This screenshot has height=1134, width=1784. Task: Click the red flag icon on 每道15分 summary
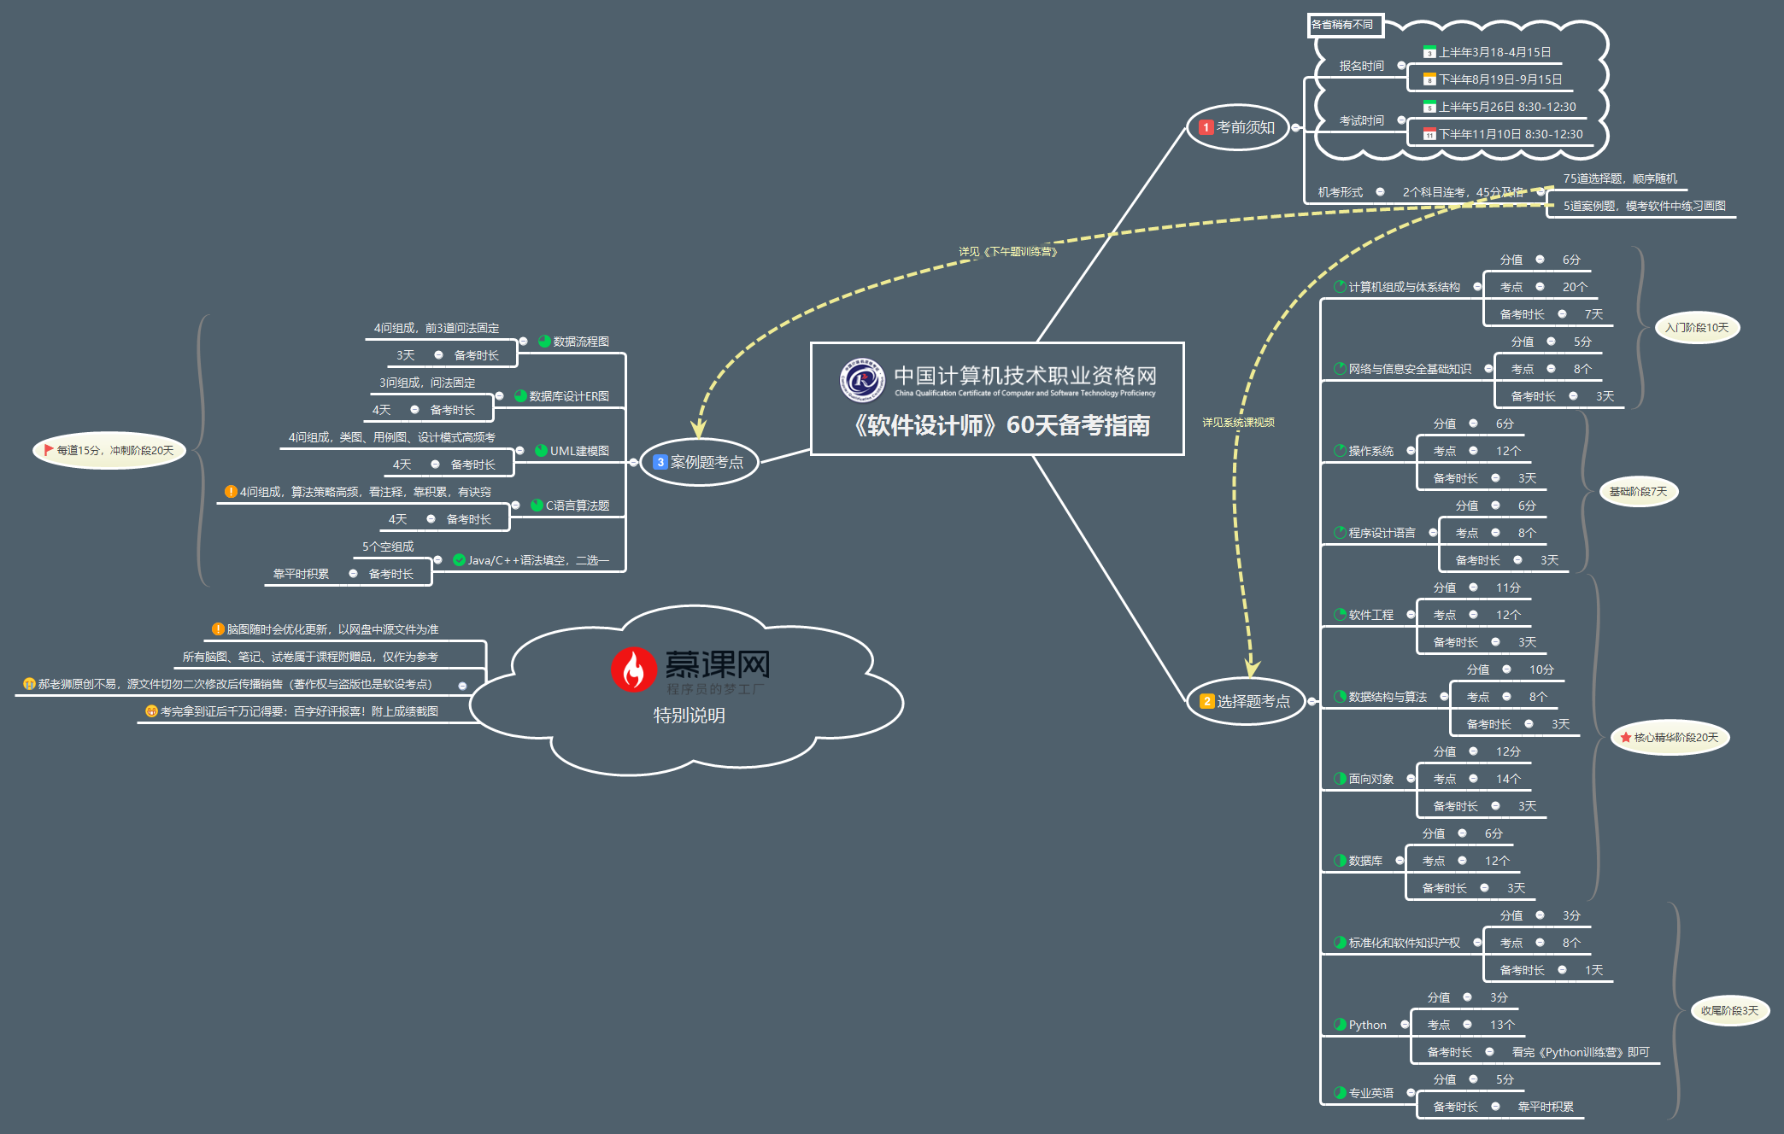pyautogui.click(x=49, y=450)
